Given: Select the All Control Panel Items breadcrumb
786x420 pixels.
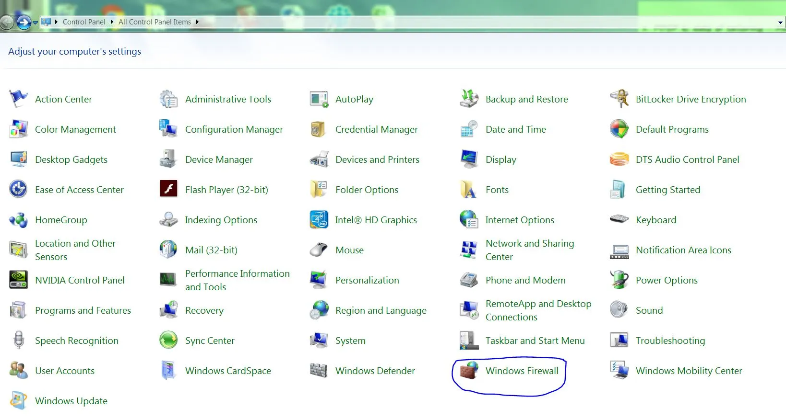Looking at the screenshot, I should pyautogui.click(x=155, y=22).
